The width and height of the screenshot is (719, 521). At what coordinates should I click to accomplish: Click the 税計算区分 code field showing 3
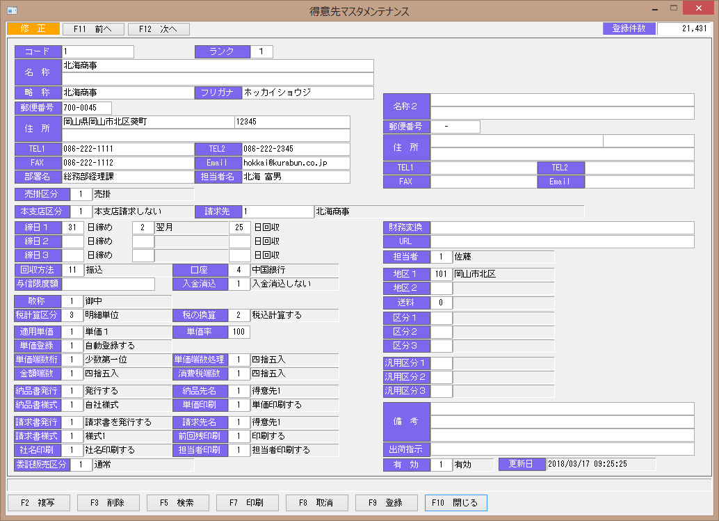tap(72, 315)
